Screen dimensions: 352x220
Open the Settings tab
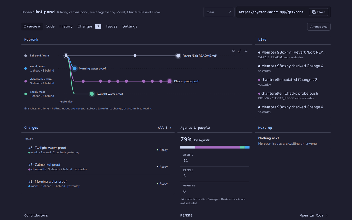130,26
